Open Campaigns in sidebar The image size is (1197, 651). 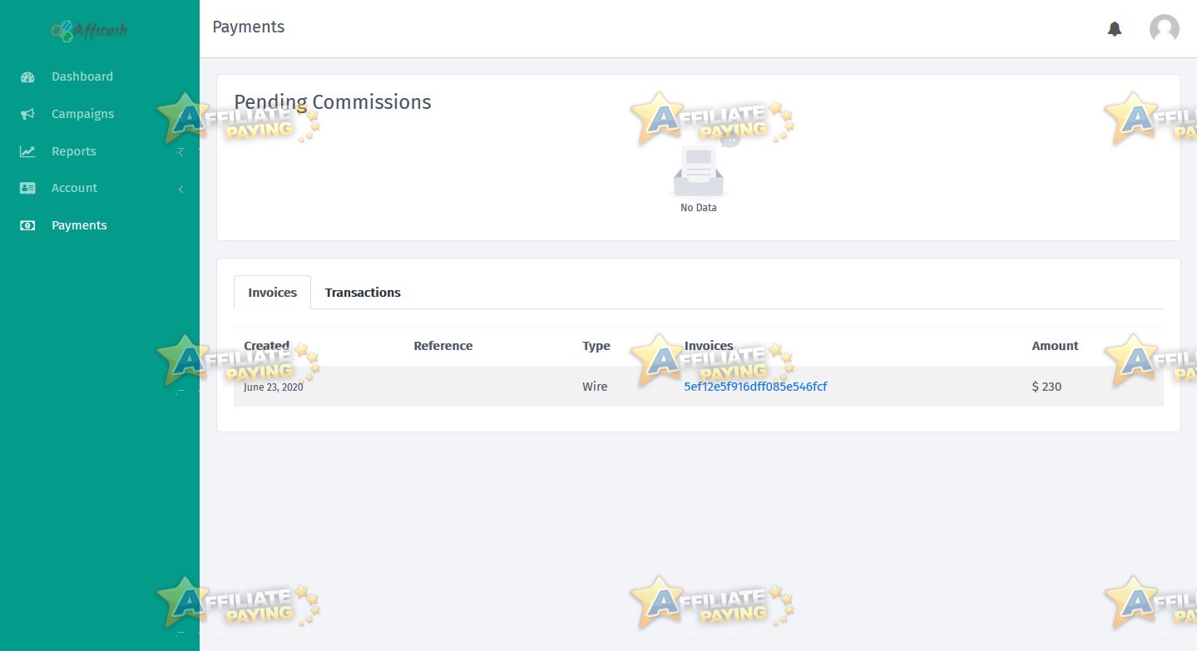(x=83, y=114)
